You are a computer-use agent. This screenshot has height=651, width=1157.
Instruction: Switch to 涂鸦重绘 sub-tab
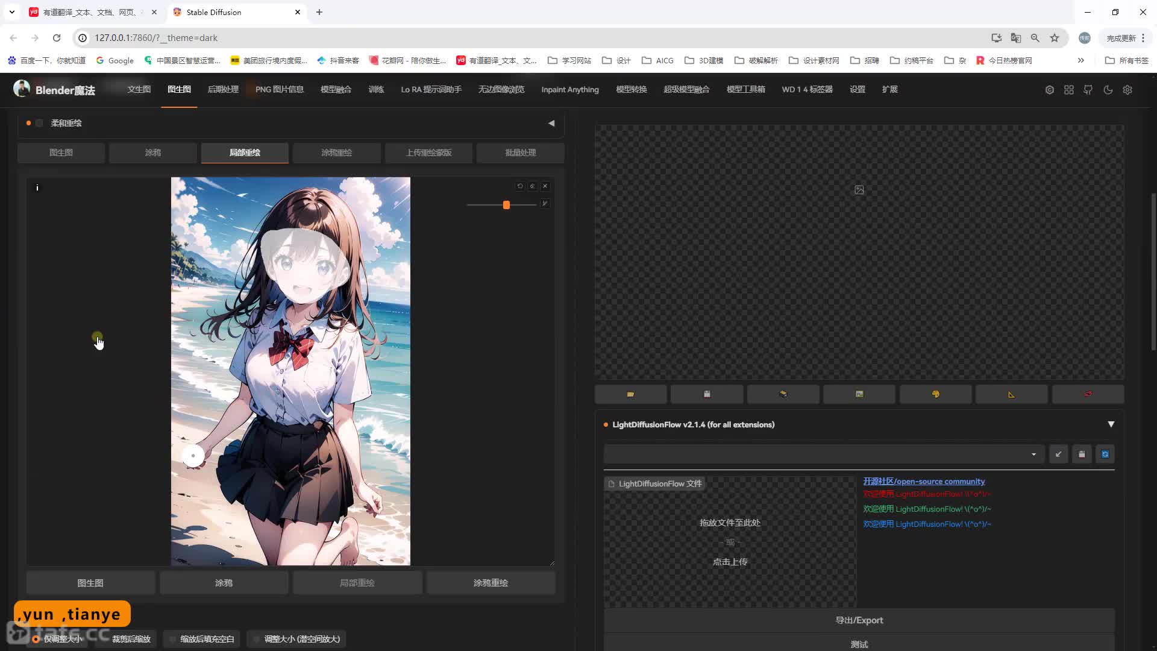[336, 153]
